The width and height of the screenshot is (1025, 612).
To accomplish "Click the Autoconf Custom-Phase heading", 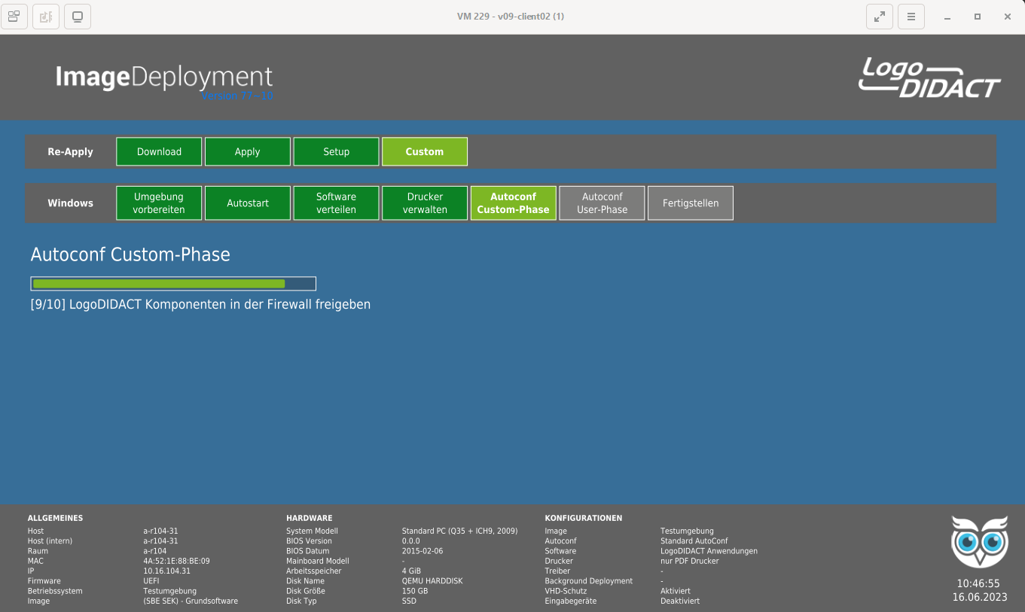I will pyautogui.click(x=130, y=254).
